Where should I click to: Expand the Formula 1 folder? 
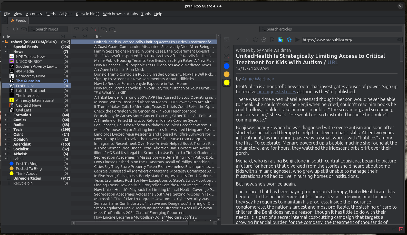(6, 115)
